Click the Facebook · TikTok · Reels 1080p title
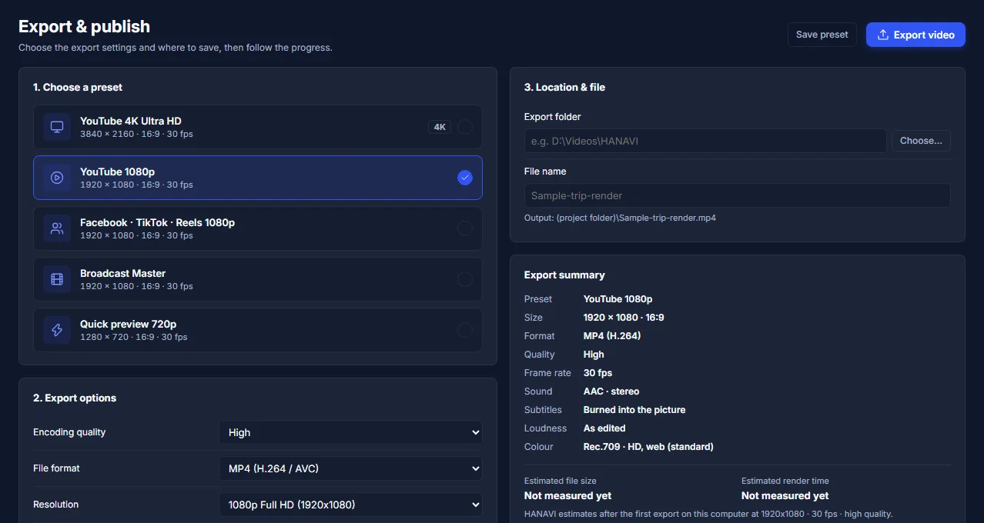The image size is (984, 523). 158,222
